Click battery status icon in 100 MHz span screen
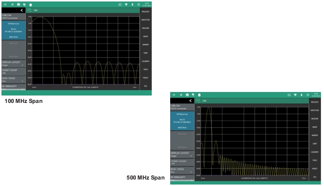This screenshot has width=324, height=186. [x=132, y=4]
